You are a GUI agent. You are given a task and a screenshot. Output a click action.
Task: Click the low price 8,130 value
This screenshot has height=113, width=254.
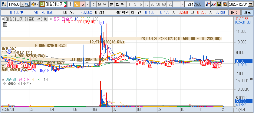pyautogui.click(x=220, y=12)
